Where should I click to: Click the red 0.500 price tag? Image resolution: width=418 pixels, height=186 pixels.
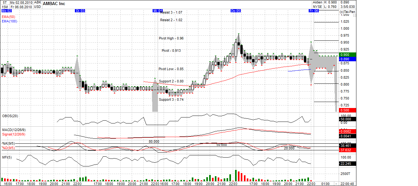[x=347, y=110]
